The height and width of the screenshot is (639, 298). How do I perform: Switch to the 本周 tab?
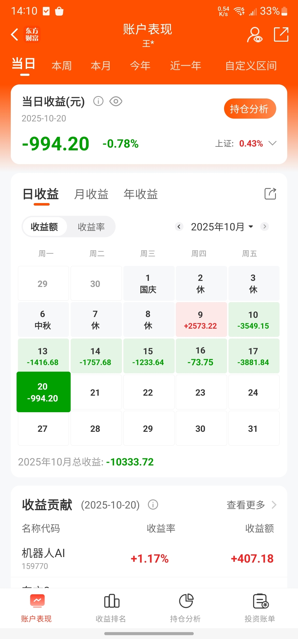62,66
